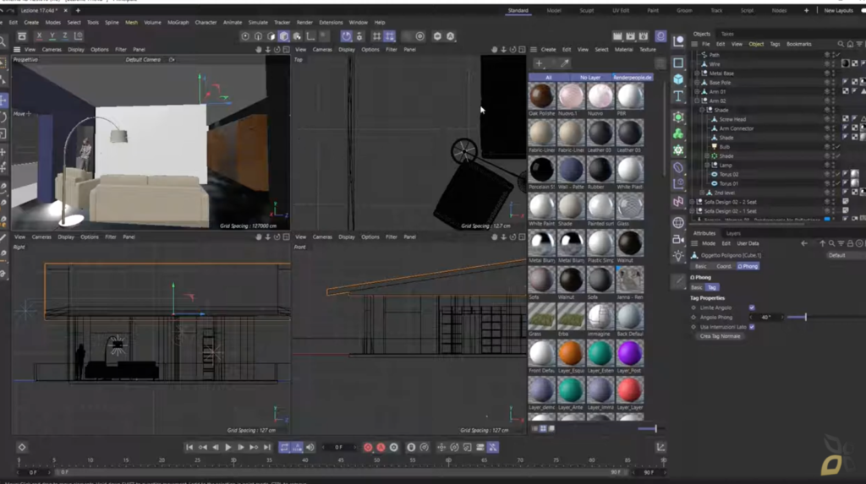Lock the Y axis in the toolbar
The width and height of the screenshot is (866, 484).
coord(52,35)
